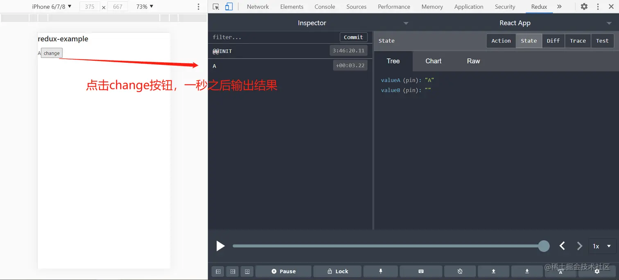Switch to the Console tab

(325, 7)
